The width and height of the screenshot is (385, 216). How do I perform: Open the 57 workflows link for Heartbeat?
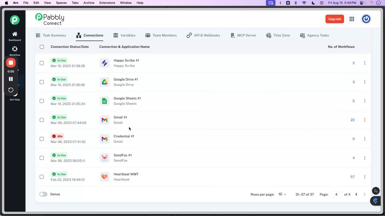click(353, 177)
